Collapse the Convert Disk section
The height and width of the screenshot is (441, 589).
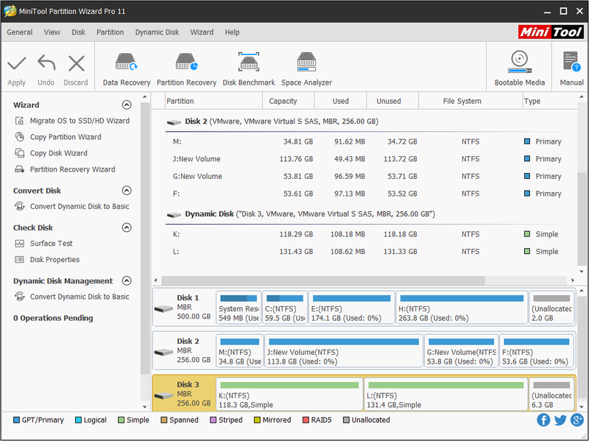127,191
